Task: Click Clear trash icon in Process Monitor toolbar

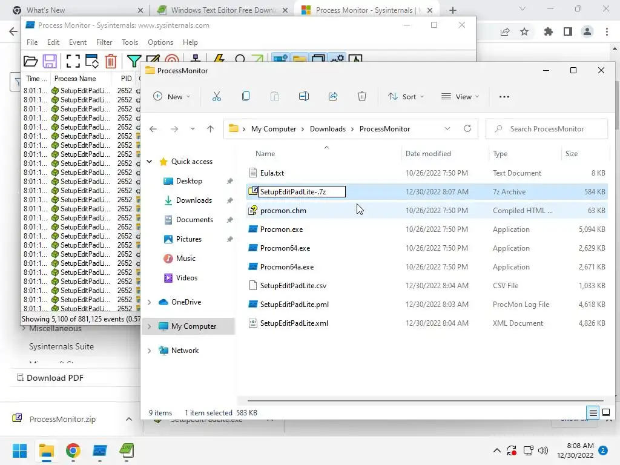Action: (111, 61)
